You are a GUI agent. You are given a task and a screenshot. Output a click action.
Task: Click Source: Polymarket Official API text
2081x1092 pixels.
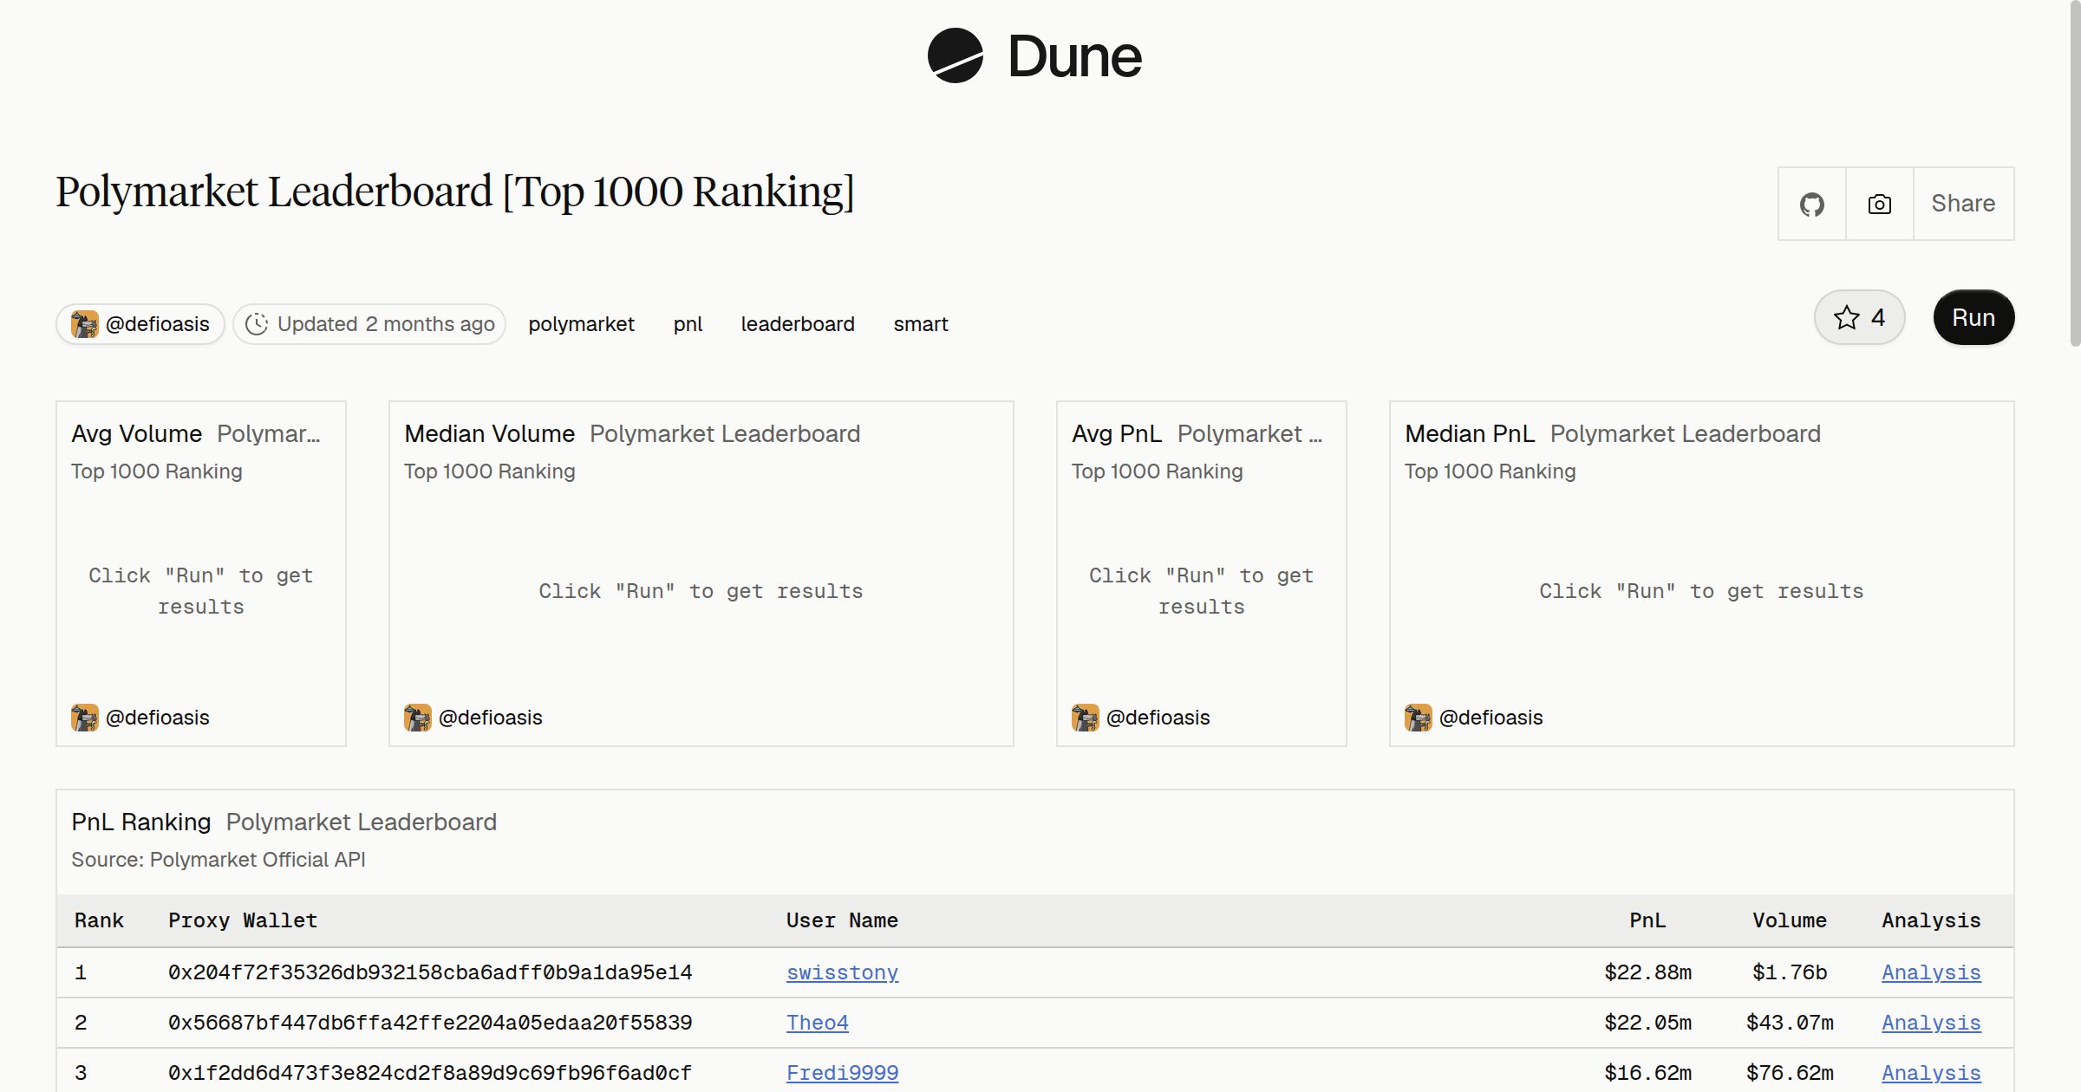tap(219, 860)
